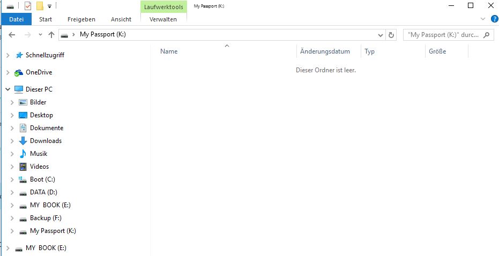
Task: Go forward with the right arrow button
Action: point(28,35)
